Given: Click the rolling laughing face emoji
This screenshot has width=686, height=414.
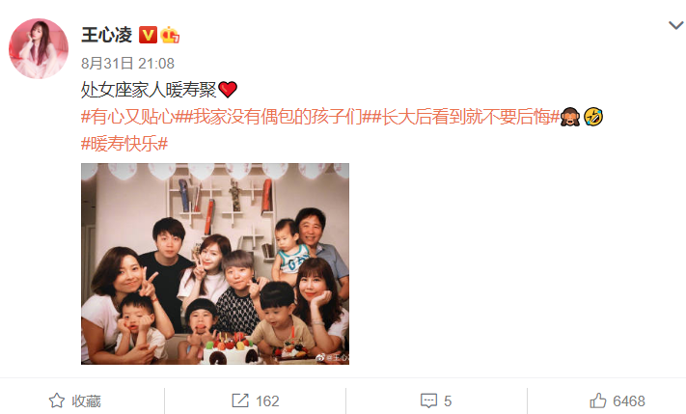Looking at the screenshot, I should (x=593, y=117).
